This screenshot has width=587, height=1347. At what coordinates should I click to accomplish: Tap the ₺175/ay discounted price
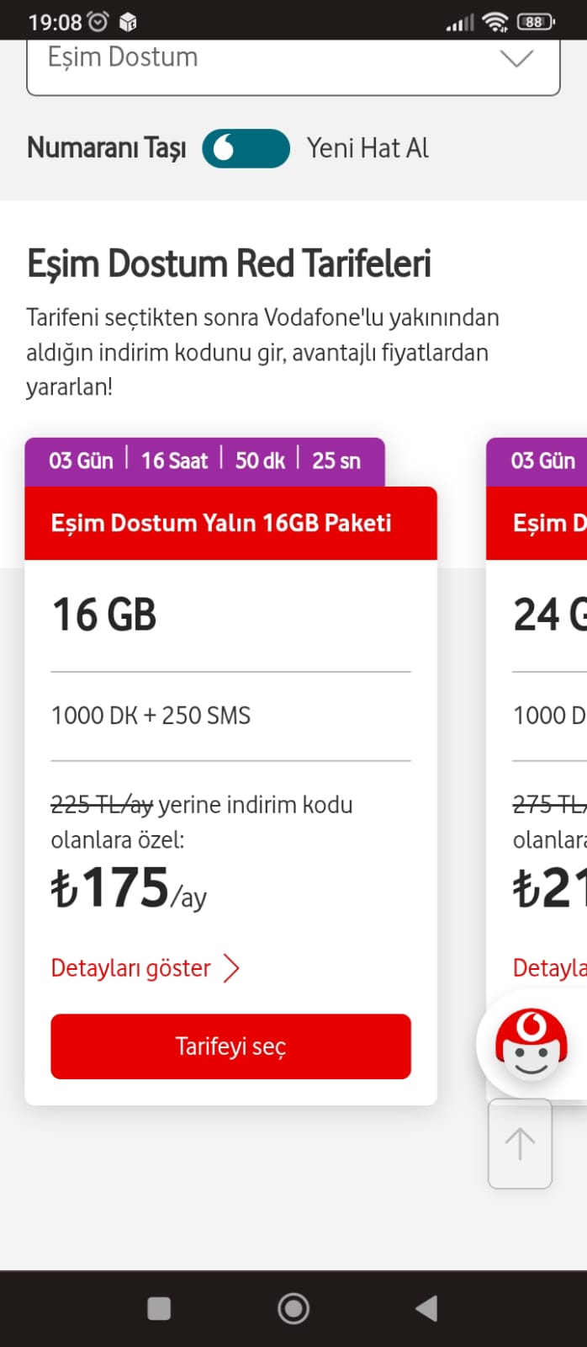[x=129, y=888]
